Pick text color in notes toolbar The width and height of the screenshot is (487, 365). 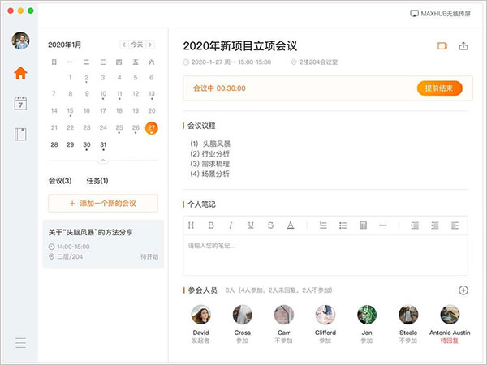pyautogui.click(x=291, y=225)
